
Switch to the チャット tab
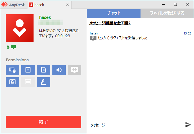(114, 13)
